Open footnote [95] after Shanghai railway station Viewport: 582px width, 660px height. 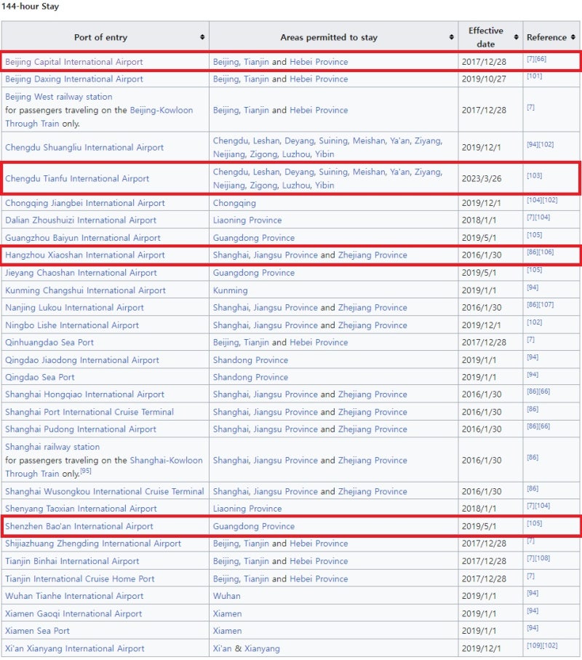(86, 471)
